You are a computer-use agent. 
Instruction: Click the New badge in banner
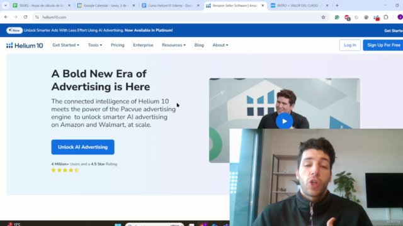pos(14,30)
